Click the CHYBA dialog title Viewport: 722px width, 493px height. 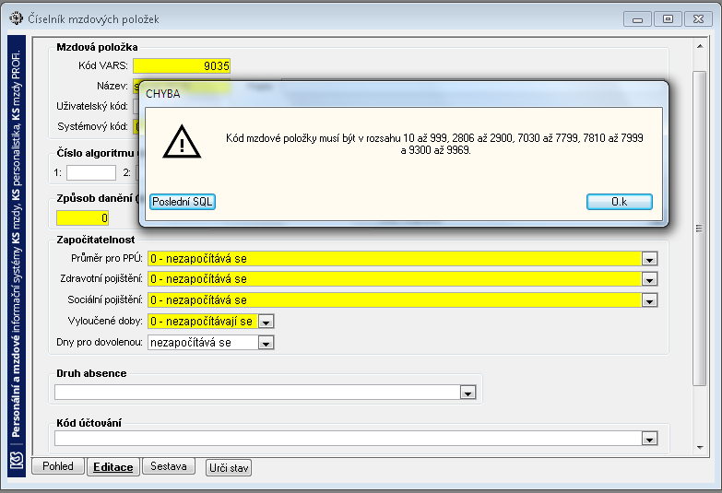tap(163, 94)
